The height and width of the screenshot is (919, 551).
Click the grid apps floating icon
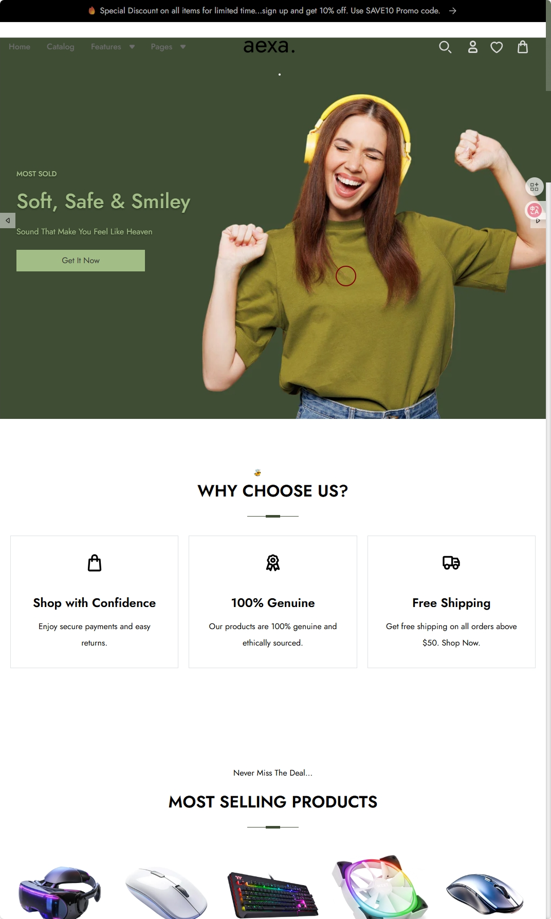(535, 187)
